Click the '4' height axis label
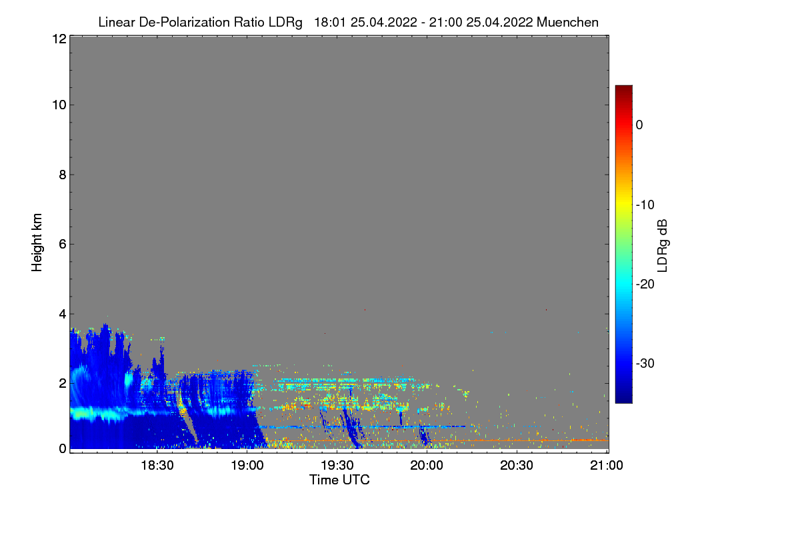Screen dimensions: 800x533 pos(61,313)
